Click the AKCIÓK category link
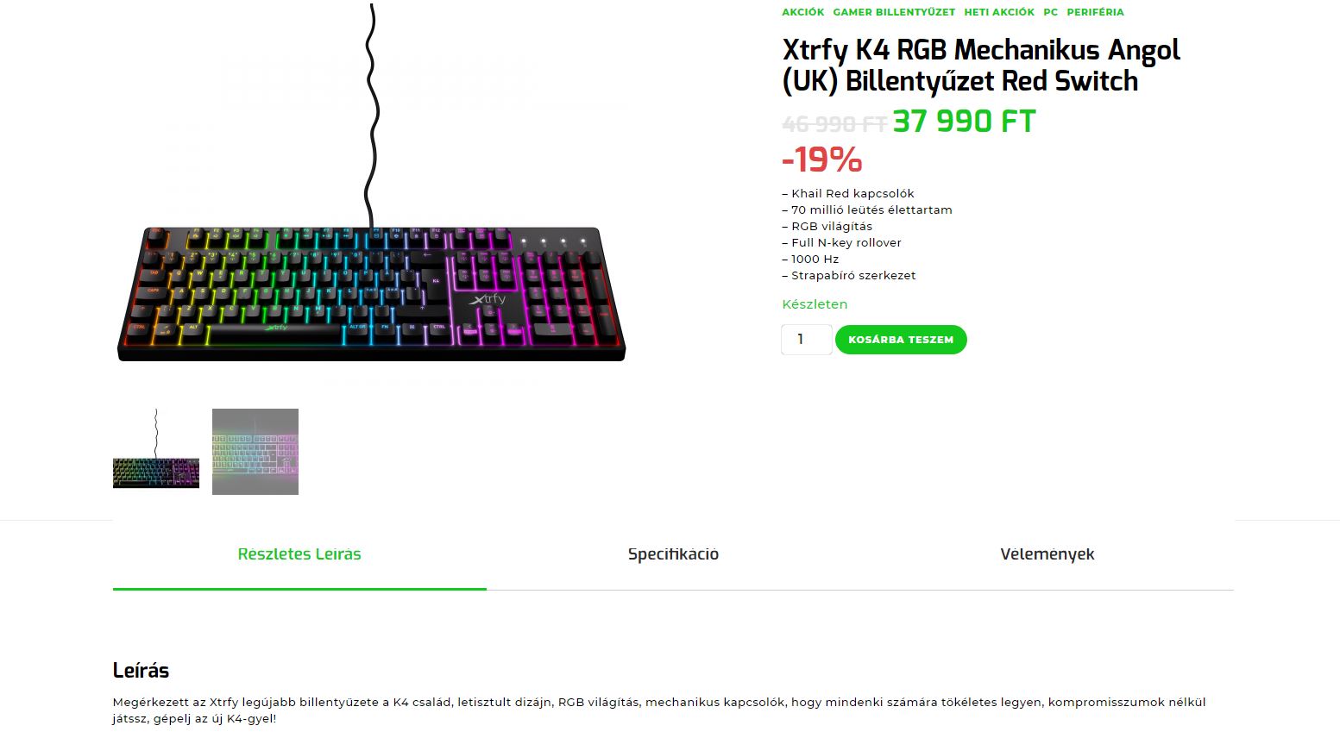This screenshot has width=1340, height=738. pyautogui.click(x=802, y=12)
